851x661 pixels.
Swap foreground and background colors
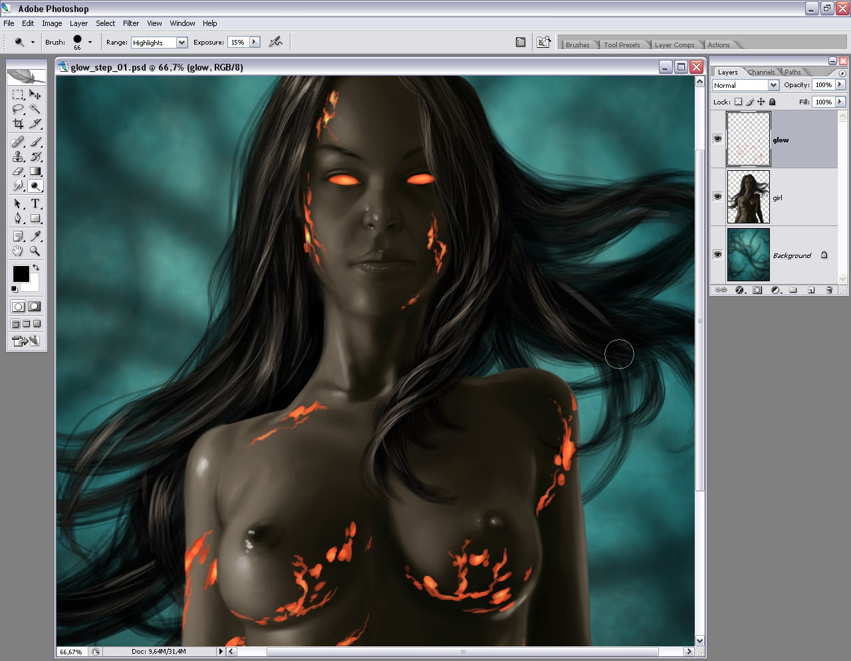(x=36, y=267)
